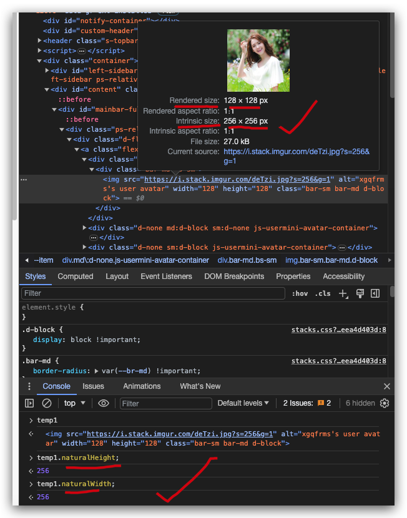Image resolution: width=407 pixels, height=518 pixels.
Task: Click the avatar preview thumbnail in tooltip
Action: pyautogui.click(x=258, y=61)
